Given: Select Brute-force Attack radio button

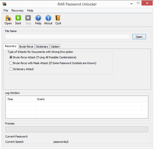Looking at the screenshot, I should click(11, 57).
